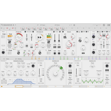Click the Pink noise waveform thumbnail
111x111 pixels.
pyautogui.click(x=59, y=47)
